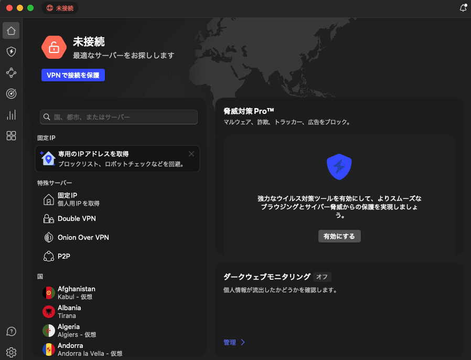Click the VPNで接続を保護 button
The width and height of the screenshot is (471, 360).
tap(73, 76)
